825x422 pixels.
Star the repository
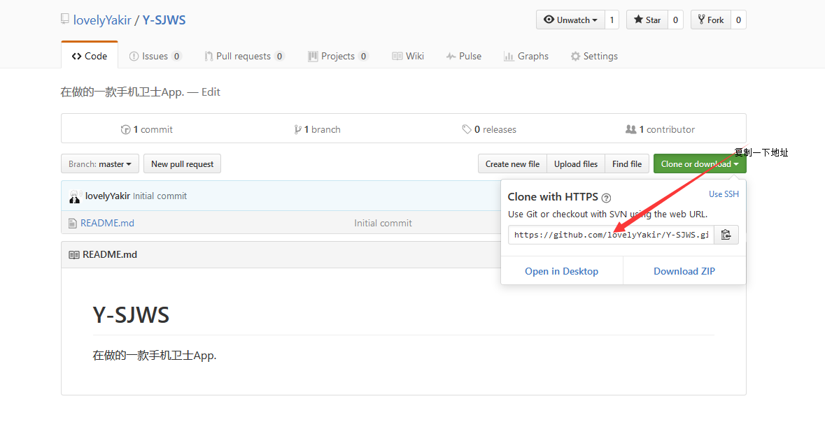pos(647,20)
